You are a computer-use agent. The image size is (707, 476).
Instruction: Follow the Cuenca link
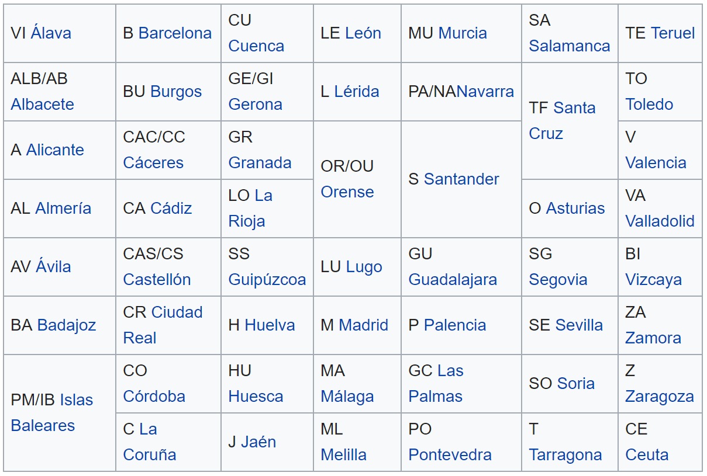pos(256,46)
